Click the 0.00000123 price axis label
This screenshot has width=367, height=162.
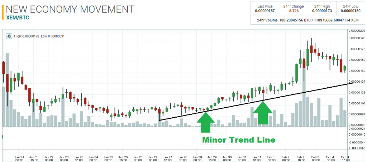pos(357,92)
